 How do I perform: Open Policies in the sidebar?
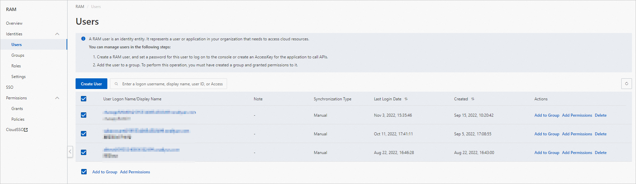[18, 119]
